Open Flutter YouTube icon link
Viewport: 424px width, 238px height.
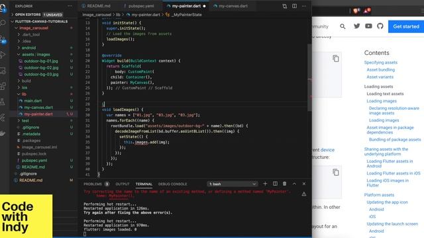tap(368, 26)
